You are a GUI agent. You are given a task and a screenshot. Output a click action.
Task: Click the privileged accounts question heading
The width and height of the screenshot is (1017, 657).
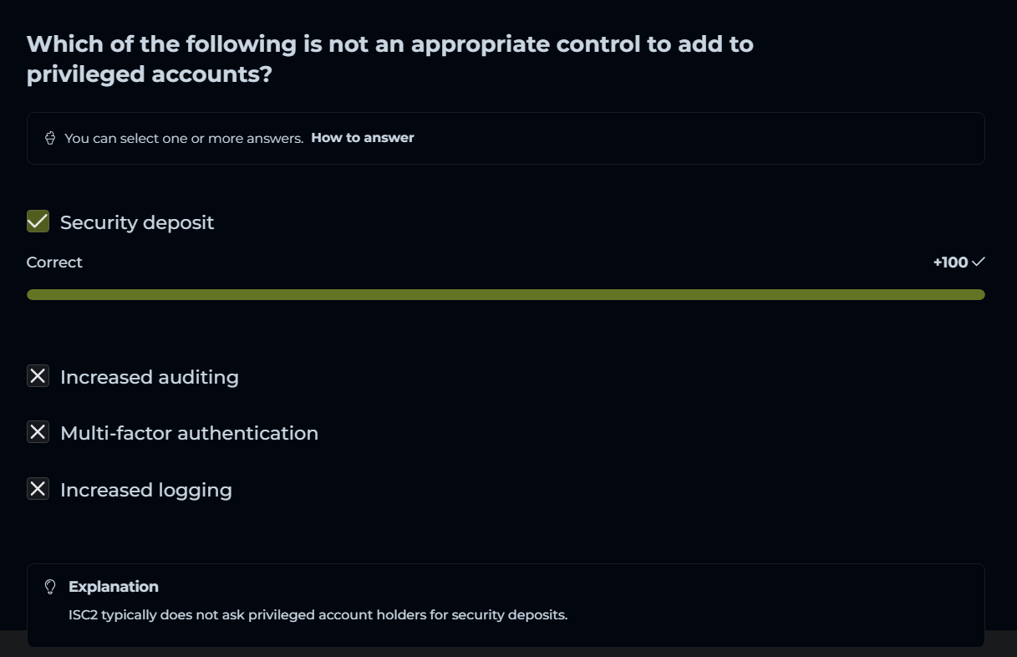[390, 44]
